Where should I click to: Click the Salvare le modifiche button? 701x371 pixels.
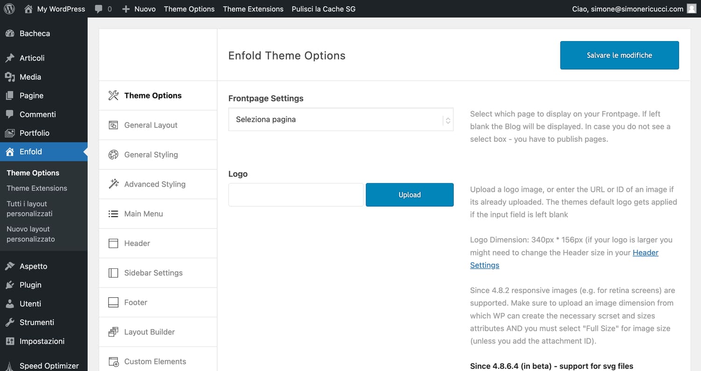[x=619, y=55]
